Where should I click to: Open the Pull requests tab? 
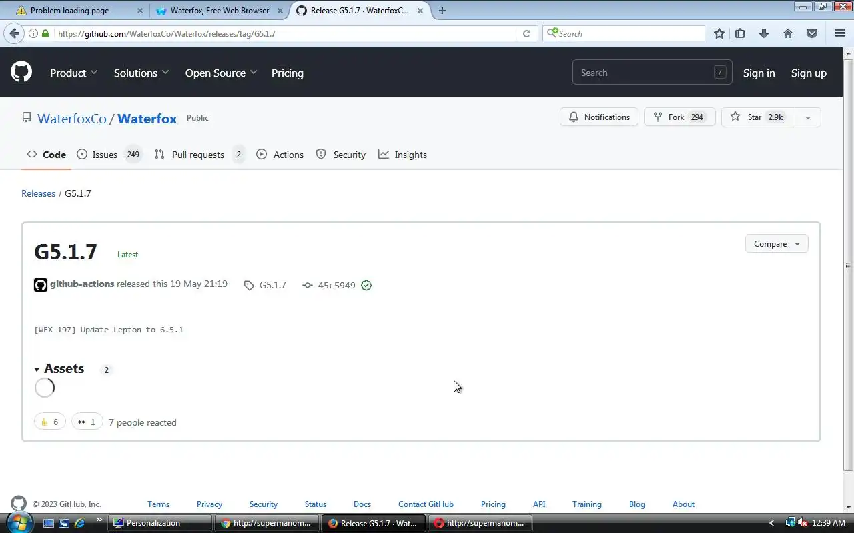click(199, 154)
